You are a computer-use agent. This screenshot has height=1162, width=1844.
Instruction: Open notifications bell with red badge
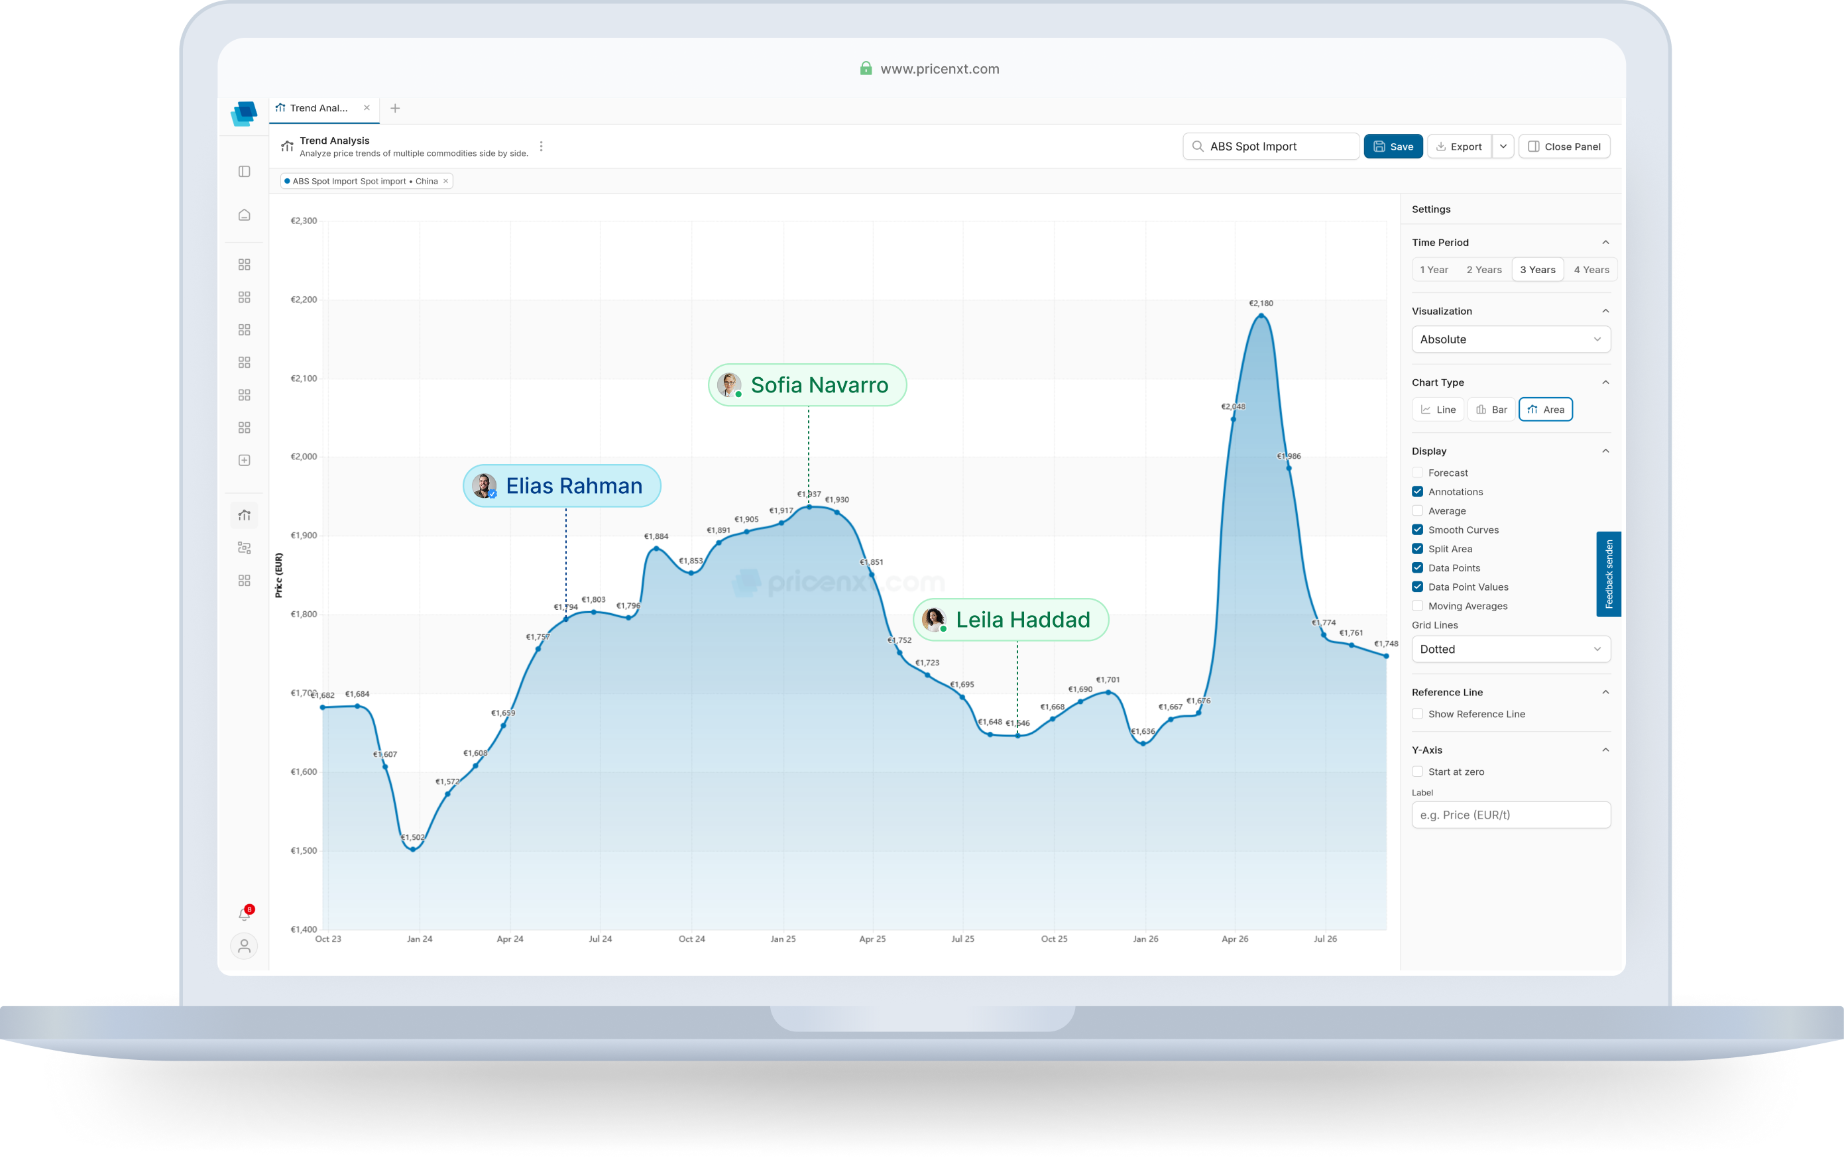pos(245,914)
